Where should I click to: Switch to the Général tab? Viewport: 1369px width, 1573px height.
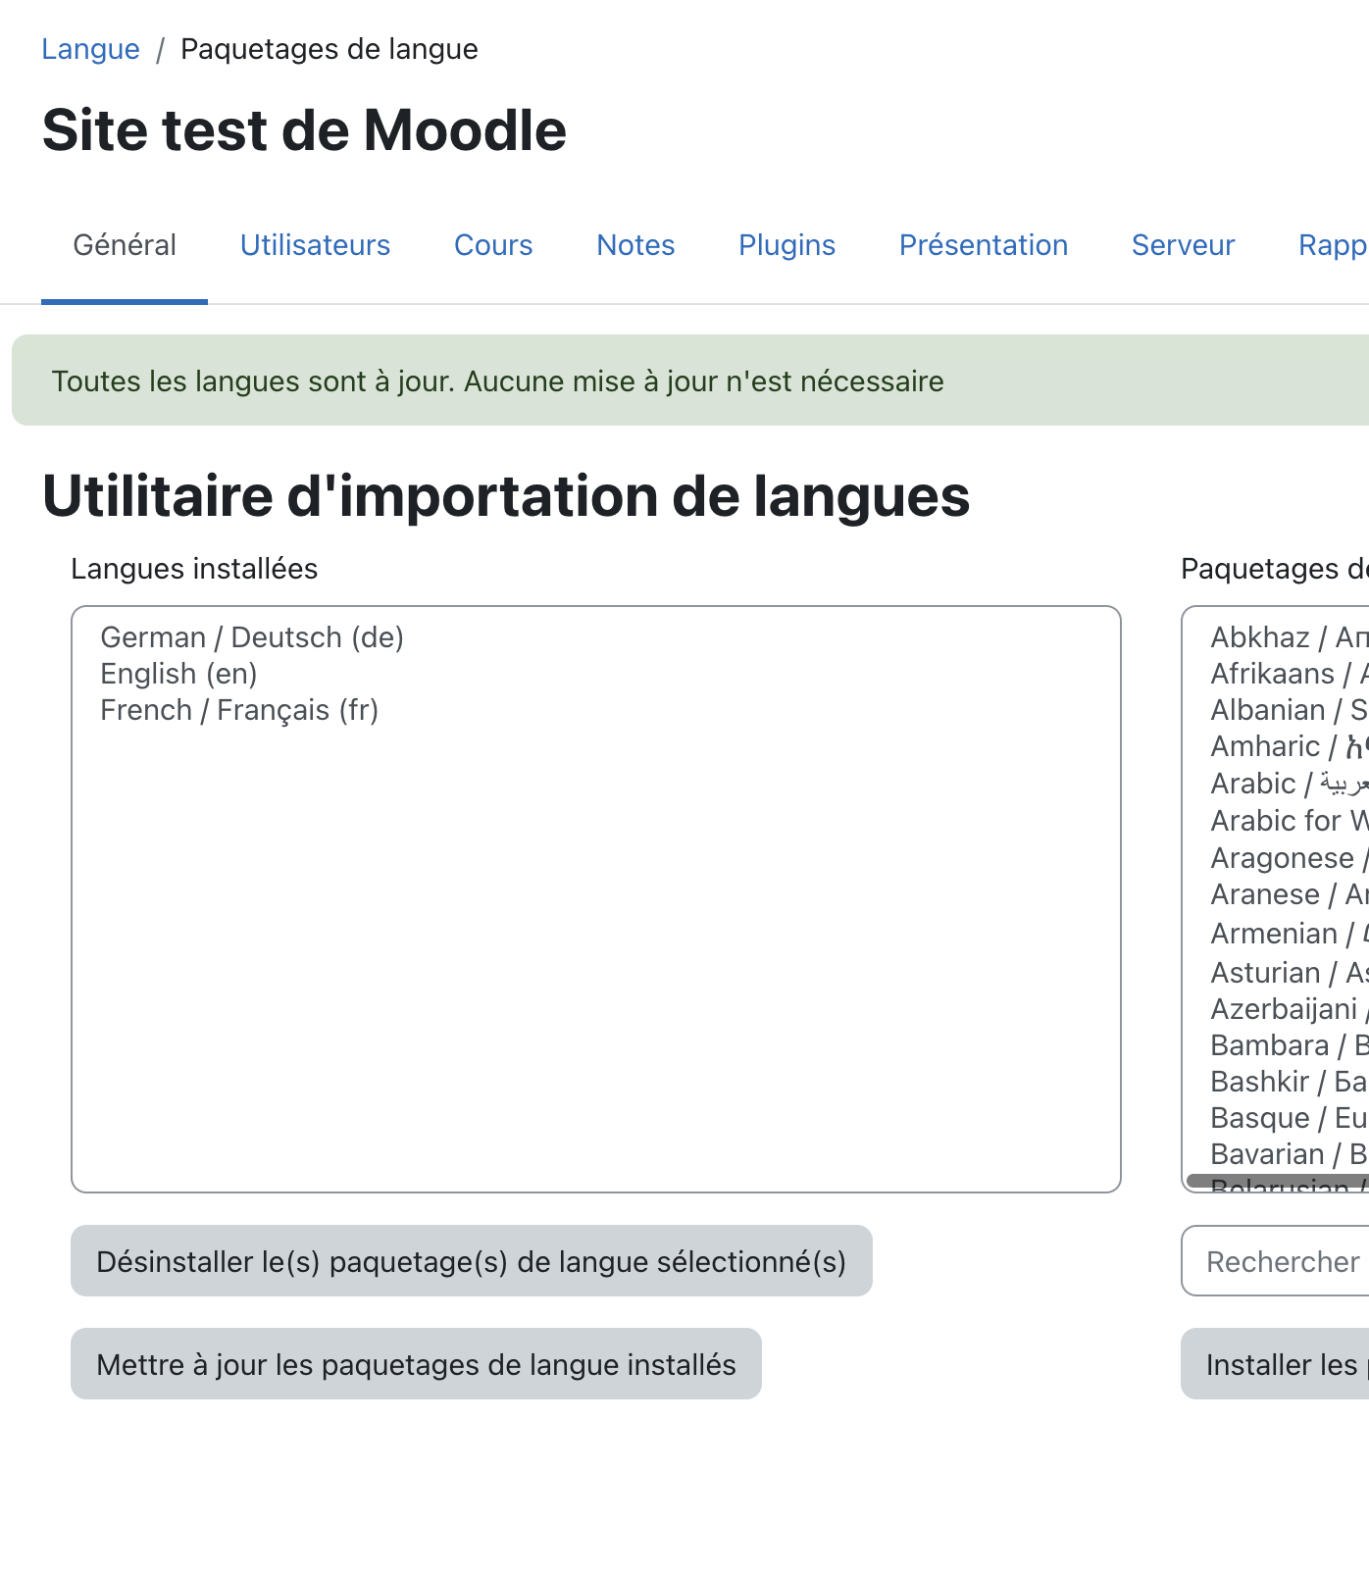tap(125, 245)
